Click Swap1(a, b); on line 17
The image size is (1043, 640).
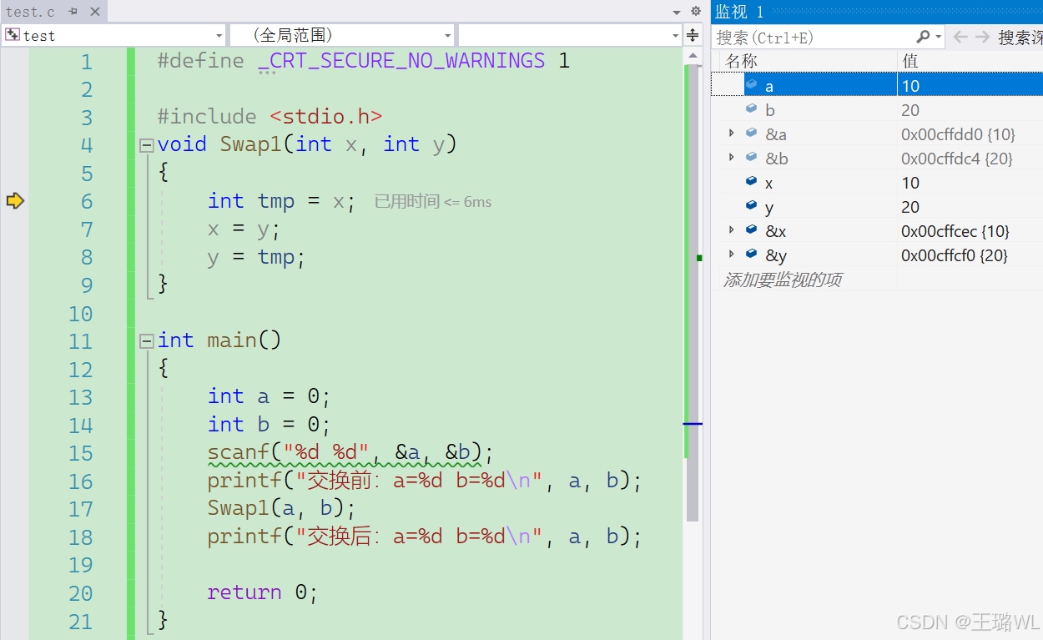coord(282,508)
